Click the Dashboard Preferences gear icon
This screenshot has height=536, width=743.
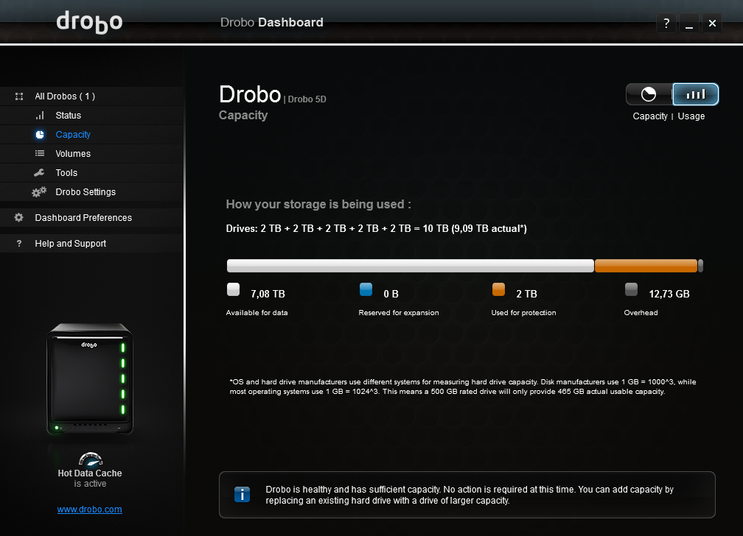(x=19, y=218)
